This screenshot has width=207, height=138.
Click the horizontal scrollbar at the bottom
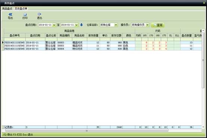pos(87,131)
